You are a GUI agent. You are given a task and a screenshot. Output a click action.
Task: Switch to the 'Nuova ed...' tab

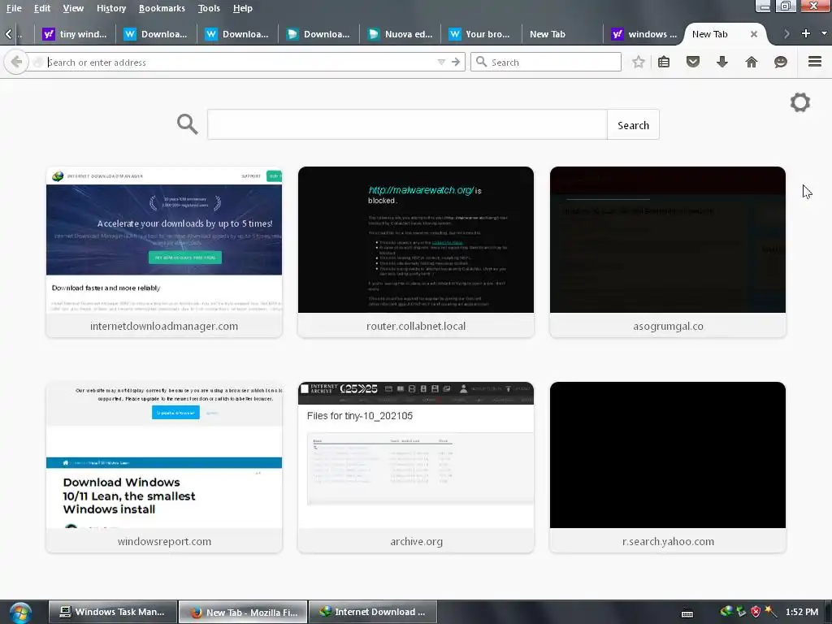(400, 34)
